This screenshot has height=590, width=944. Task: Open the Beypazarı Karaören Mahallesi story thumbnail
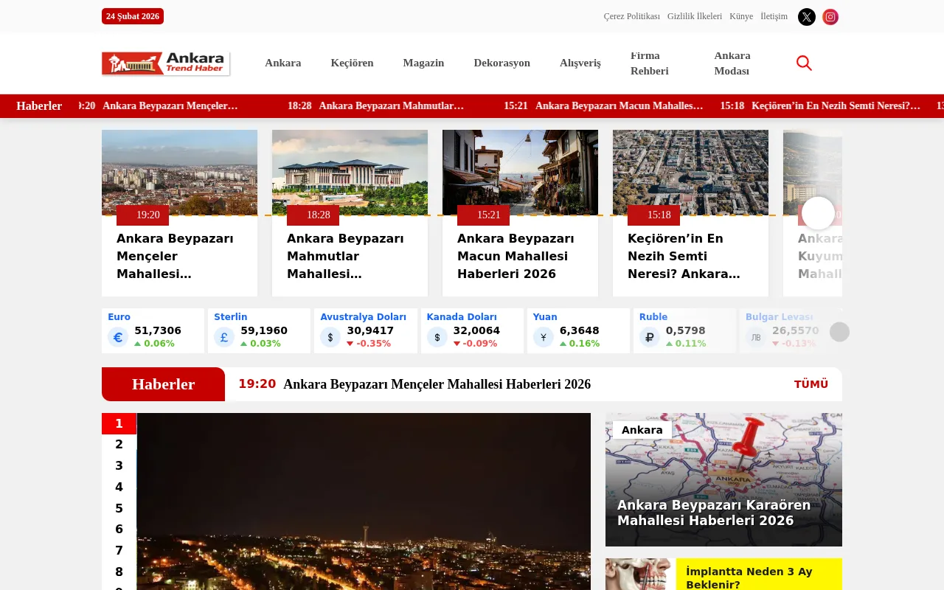coord(723,479)
